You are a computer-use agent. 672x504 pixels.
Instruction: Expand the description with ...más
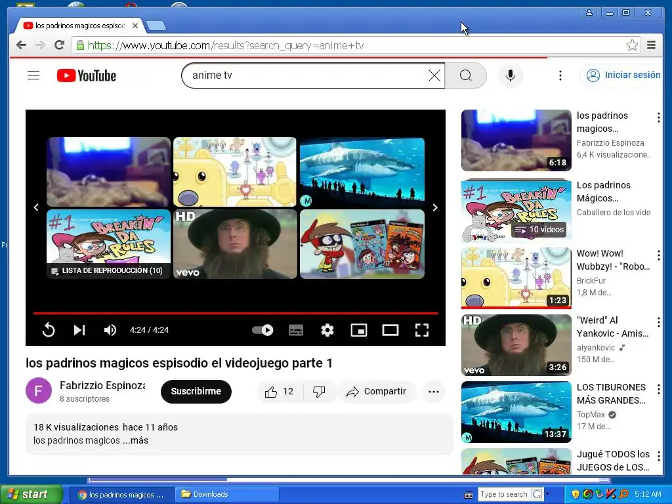tap(135, 440)
